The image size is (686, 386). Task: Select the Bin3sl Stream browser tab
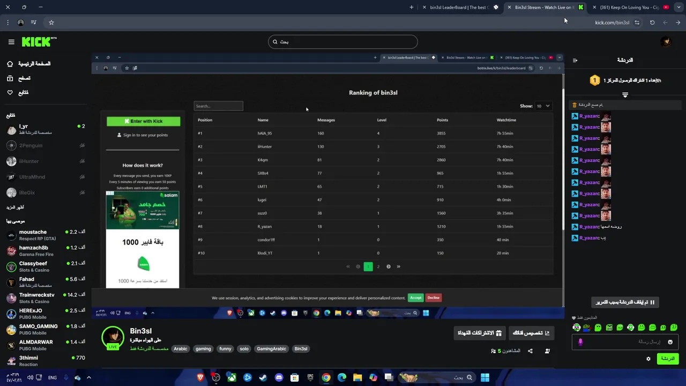pos(546,8)
